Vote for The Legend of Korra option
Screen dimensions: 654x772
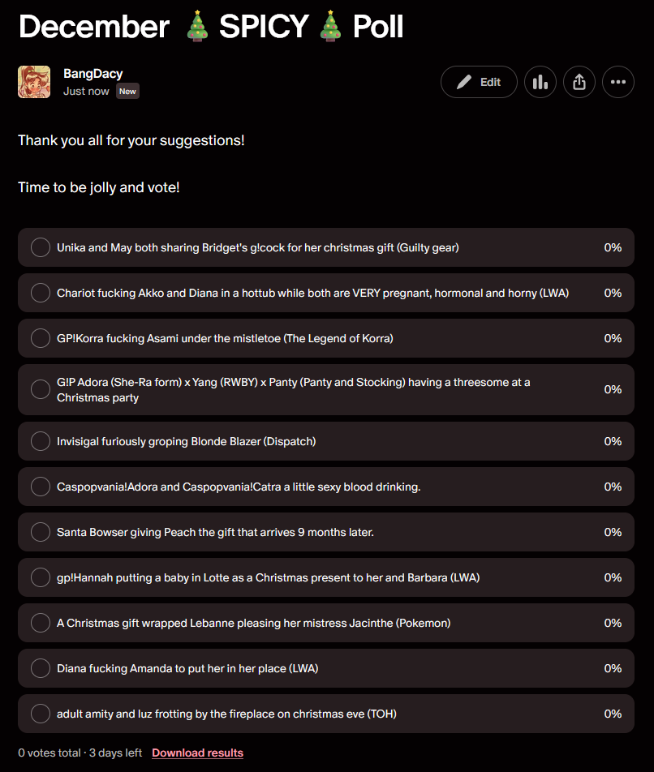pos(41,338)
